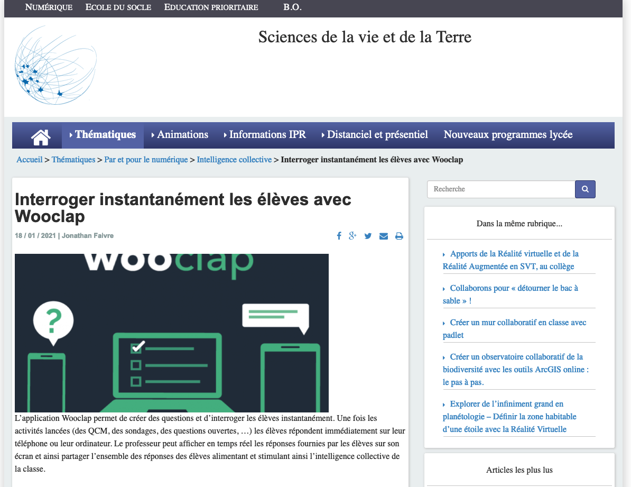Click the academy logo with blue stars

pos(55,65)
